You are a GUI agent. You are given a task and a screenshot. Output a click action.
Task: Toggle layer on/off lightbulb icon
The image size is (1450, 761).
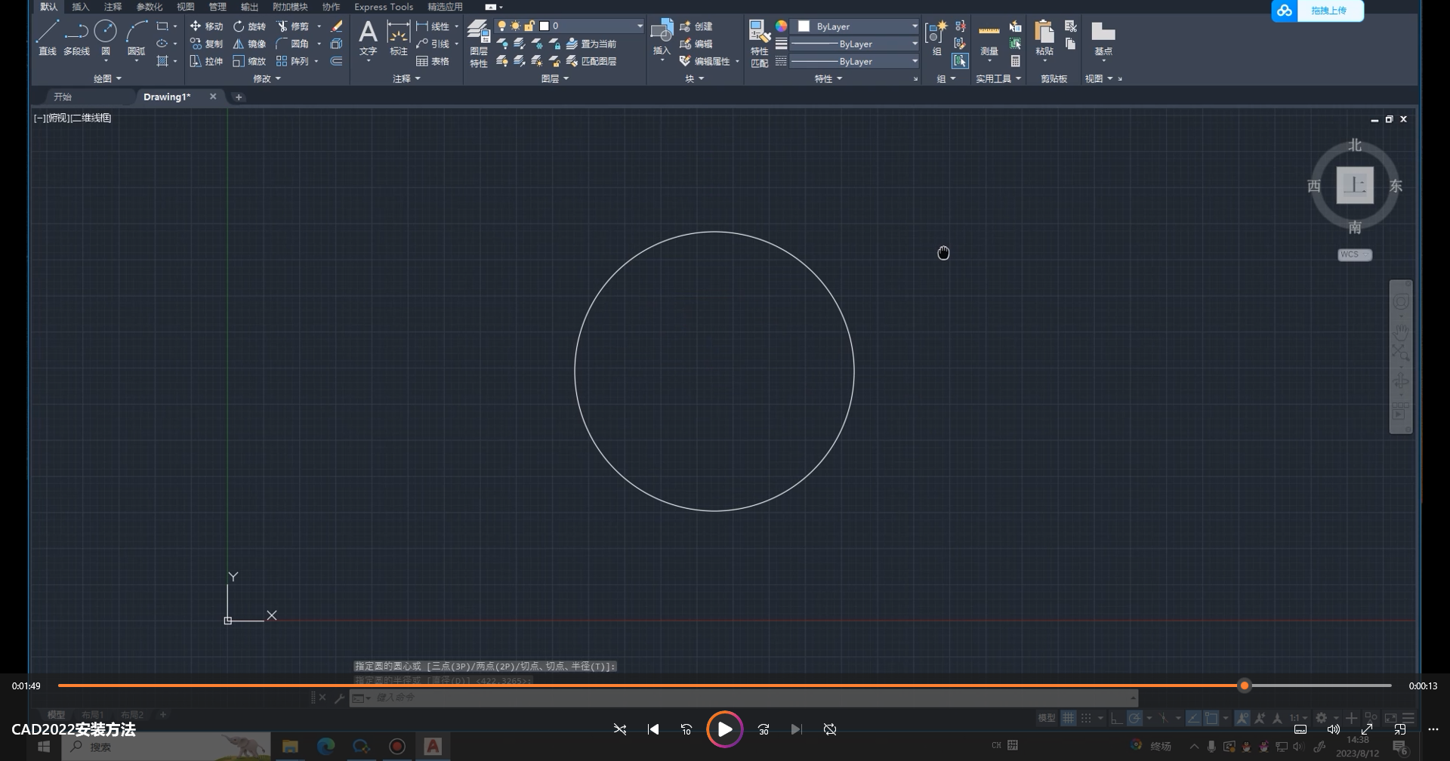coord(501,26)
